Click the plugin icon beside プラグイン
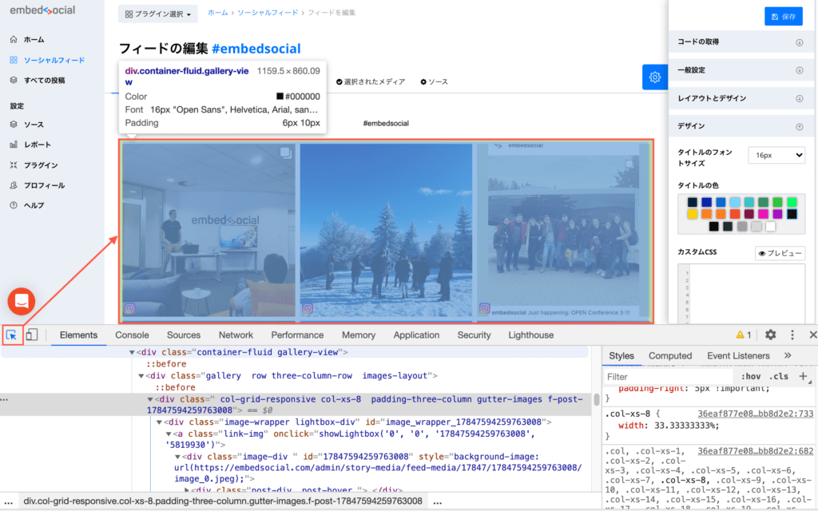The image size is (818, 511). (14, 164)
